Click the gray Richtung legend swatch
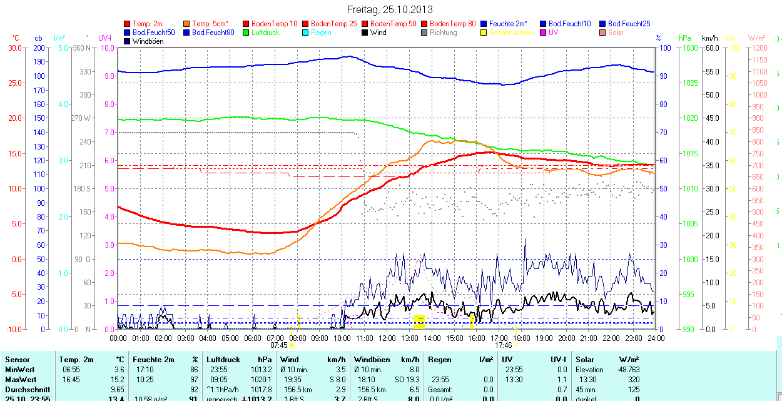This screenshot has width=782, height=401. [425, 33]
